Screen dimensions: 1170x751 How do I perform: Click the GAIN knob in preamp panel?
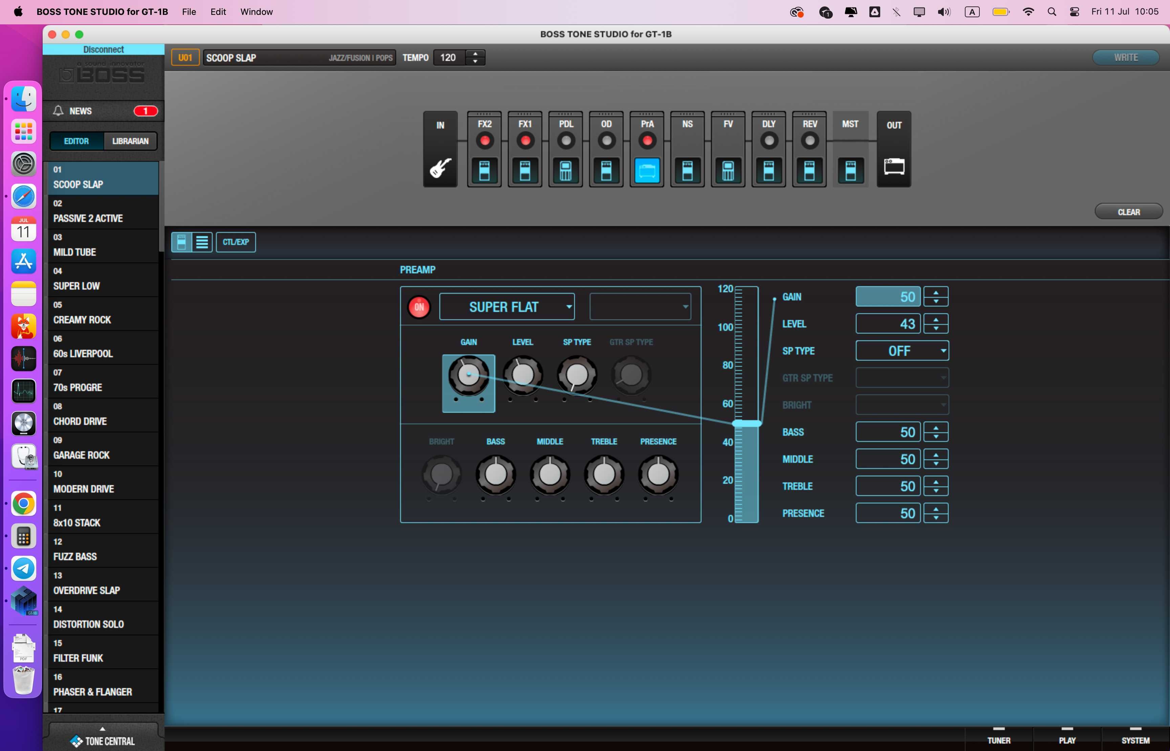pos(469,375)
